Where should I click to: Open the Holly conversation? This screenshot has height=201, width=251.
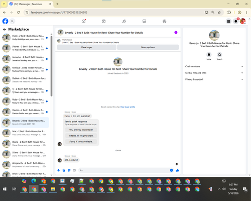25,38
